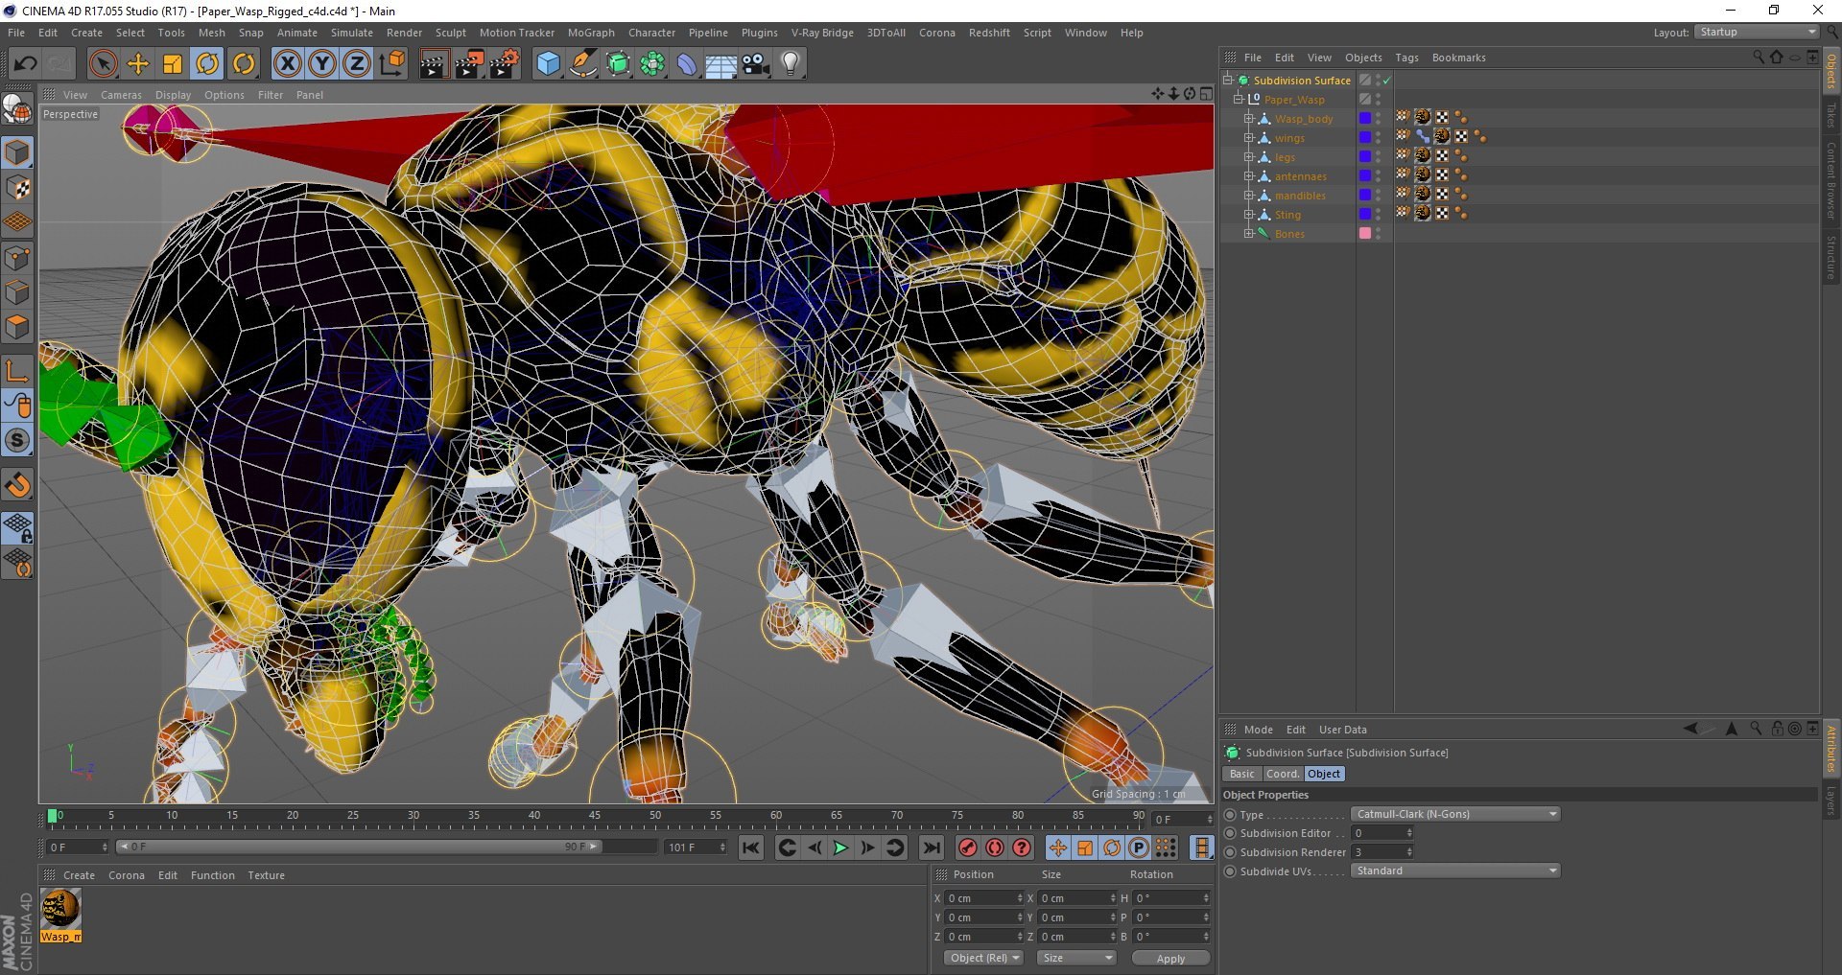
Task: Open the Layout Startup dropdown
Action: [1757, 33]
